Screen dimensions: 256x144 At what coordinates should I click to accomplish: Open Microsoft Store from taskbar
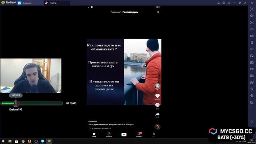click(16, 141)
